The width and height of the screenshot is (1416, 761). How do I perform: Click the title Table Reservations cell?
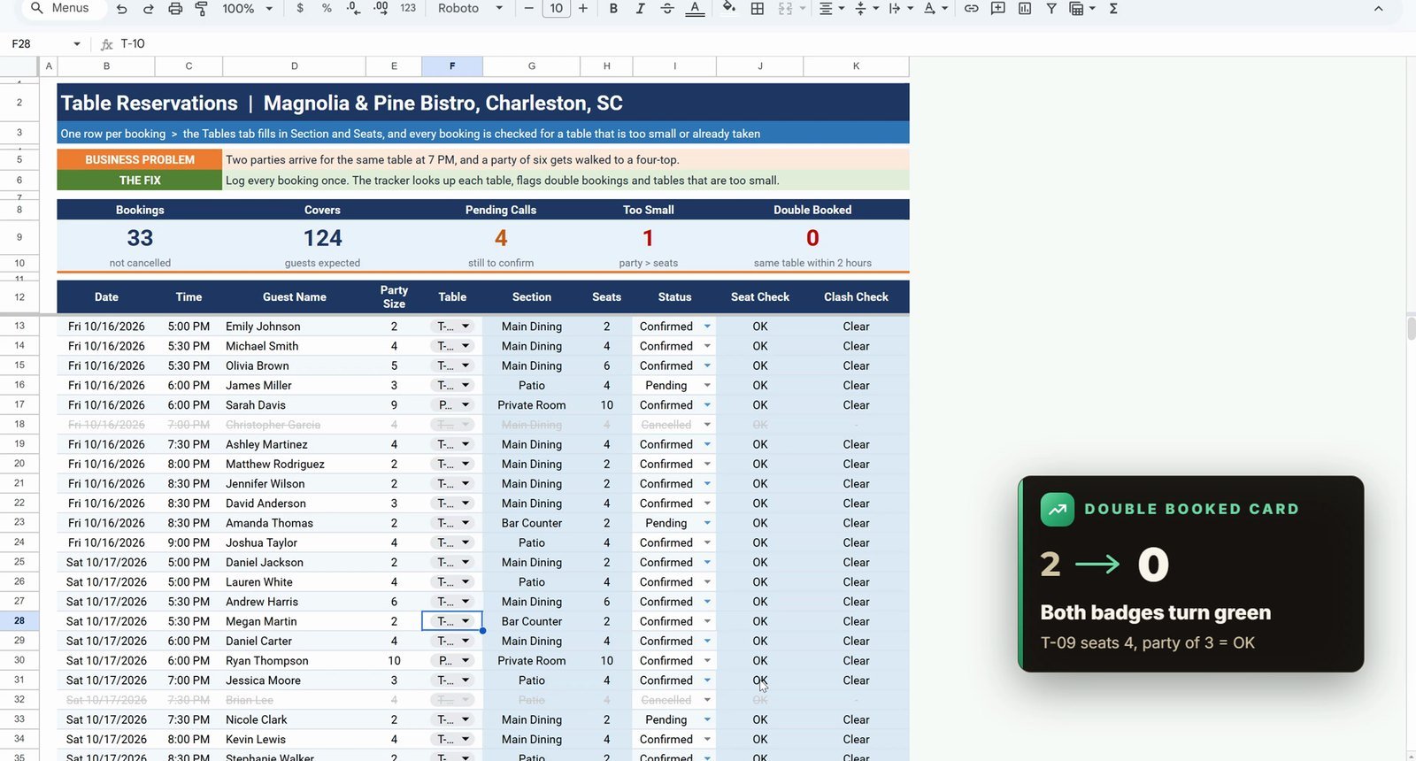[x=483, y=104]
